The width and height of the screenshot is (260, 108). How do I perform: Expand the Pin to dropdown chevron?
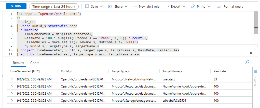click(209, 6)
